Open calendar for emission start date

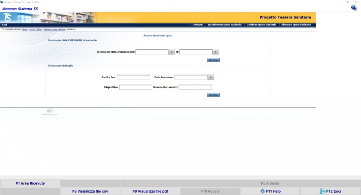point(171,52)
